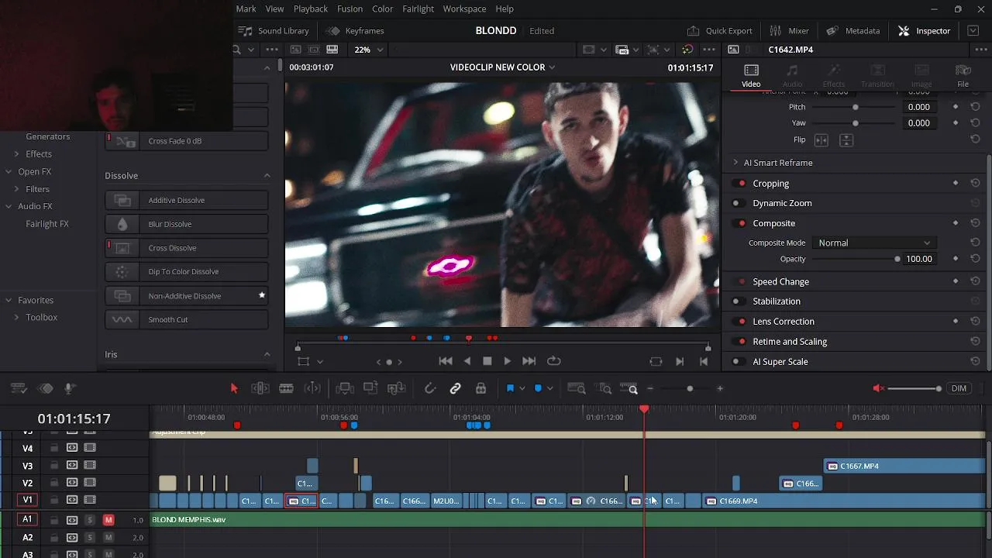992x558 pixels.
Task: Flip the clip vertically
Action: (x=846, y=140)
